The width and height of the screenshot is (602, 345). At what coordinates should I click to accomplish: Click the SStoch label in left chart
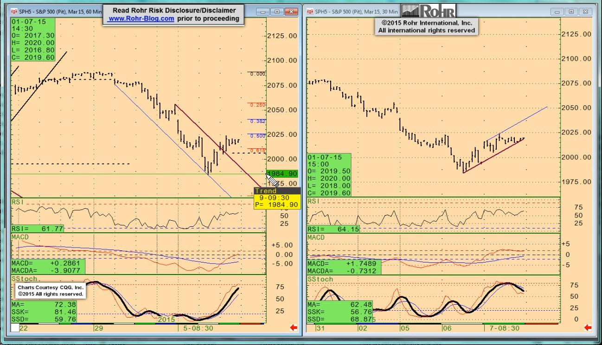click(x=25, y=279)
